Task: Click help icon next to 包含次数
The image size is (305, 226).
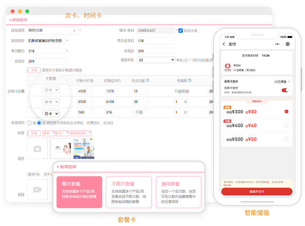Action: click(x=147, y=80)
